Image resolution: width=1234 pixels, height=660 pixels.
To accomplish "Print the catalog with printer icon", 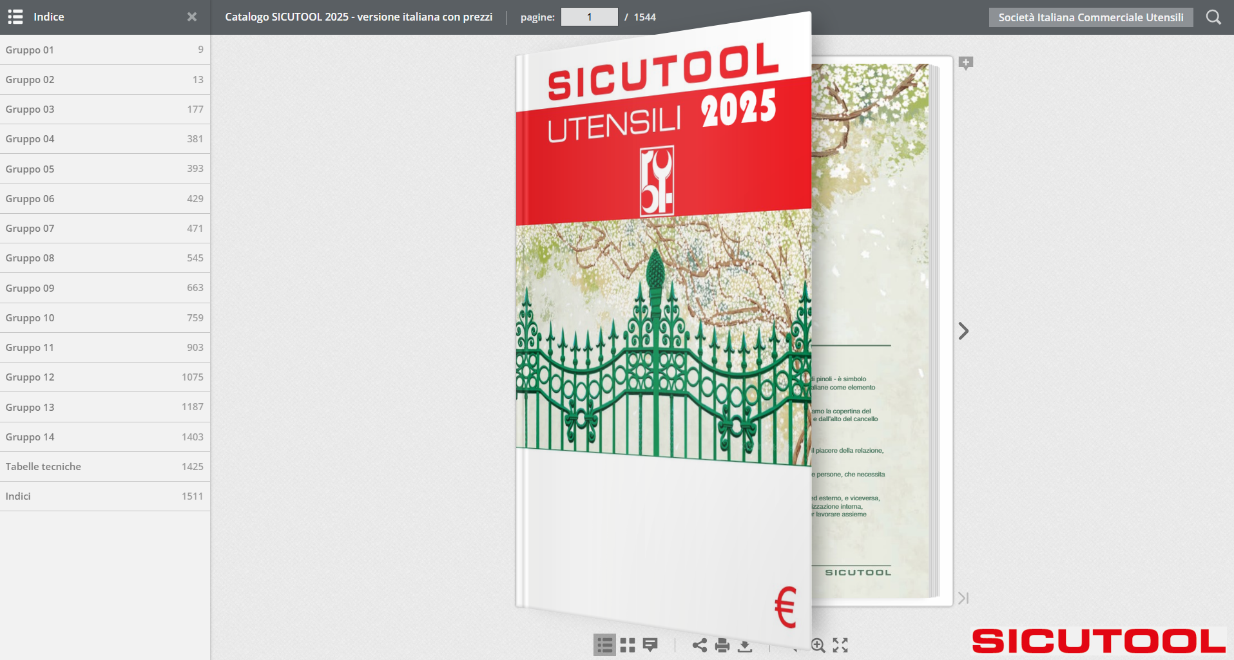I will (722, 645).
